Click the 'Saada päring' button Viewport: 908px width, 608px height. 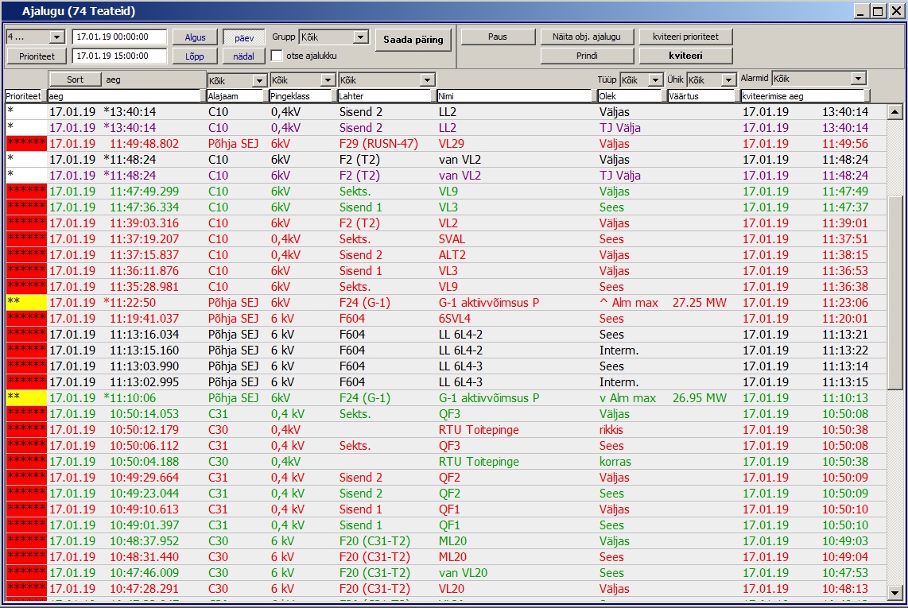413,40
